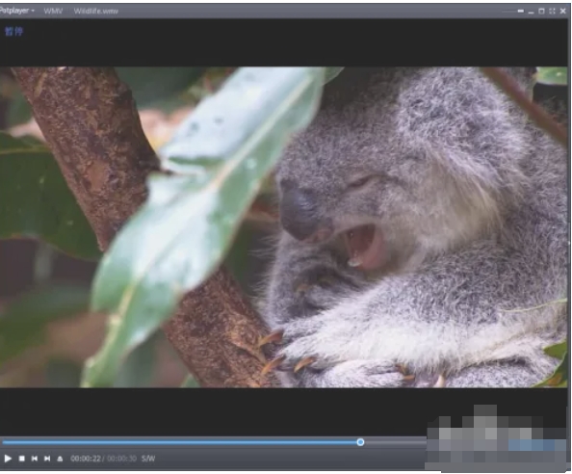572x474 pixels.
Task: Resume playback with the Play button
Action: click(x=8, y=459)
